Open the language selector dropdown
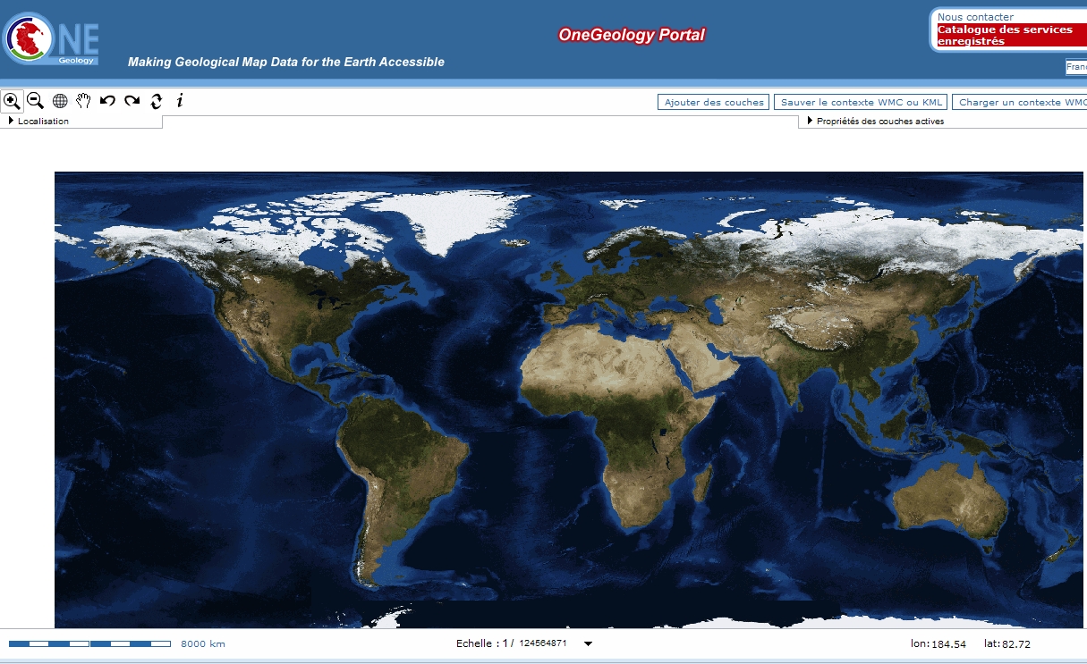 1074,67
